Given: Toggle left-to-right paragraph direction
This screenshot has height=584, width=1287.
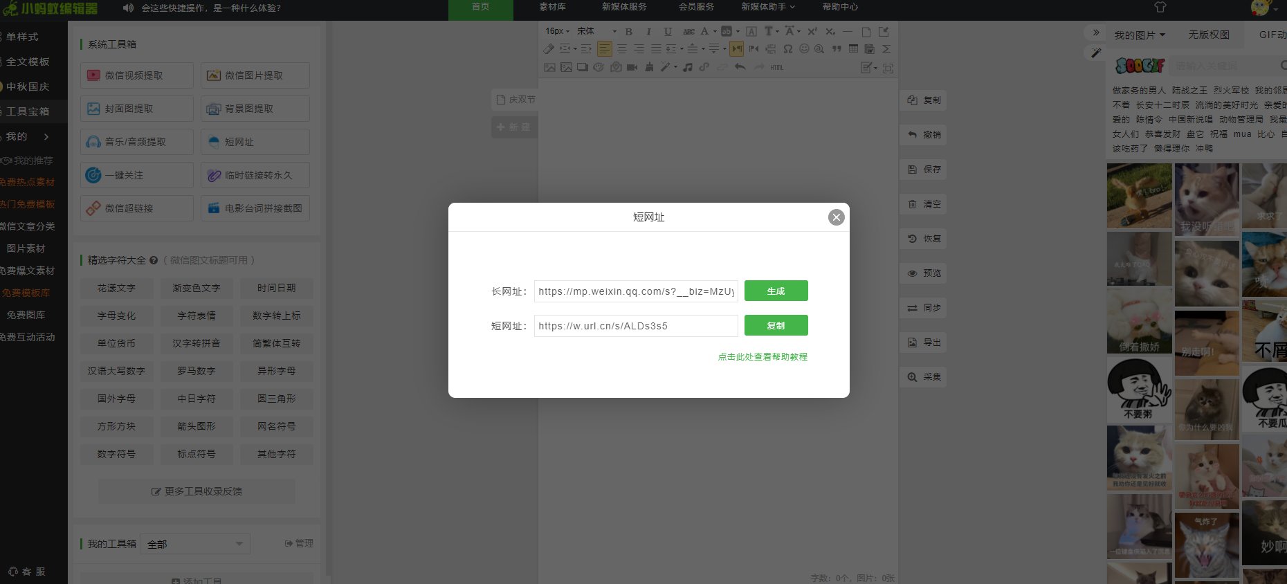Looking at the screenshot, I should pyautogui.click(x=737, y=49).
